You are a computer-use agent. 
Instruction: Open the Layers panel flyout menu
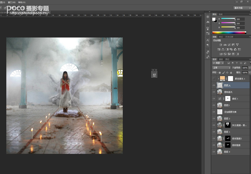[250, 59]
